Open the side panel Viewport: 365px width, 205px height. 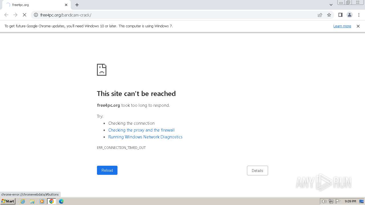[340, 15]
